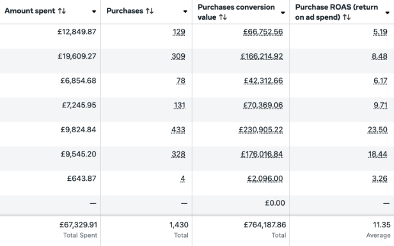The height and width of the screenshot is (246, 394).
Task: Select the £2,096.00 conversion value
Action: [x=265, y=179]
